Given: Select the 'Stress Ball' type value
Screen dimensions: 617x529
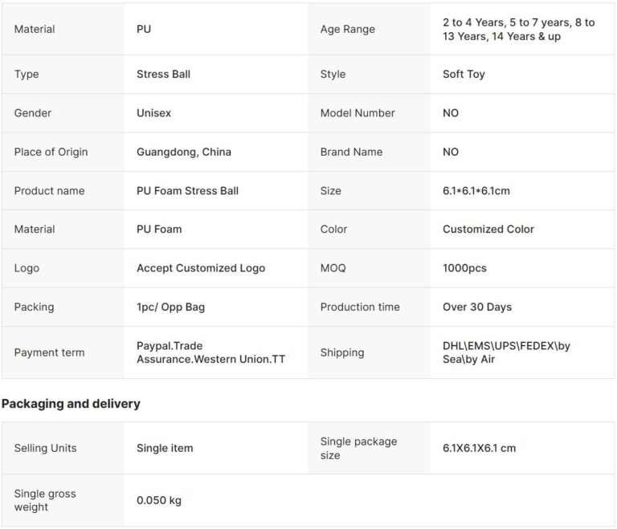Looking at the screenshot, I should pyautogui.click(x=163, y=74).
